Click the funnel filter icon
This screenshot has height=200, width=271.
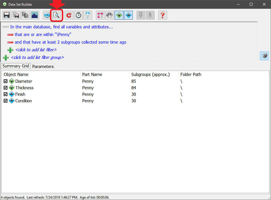tap(88, 15)
